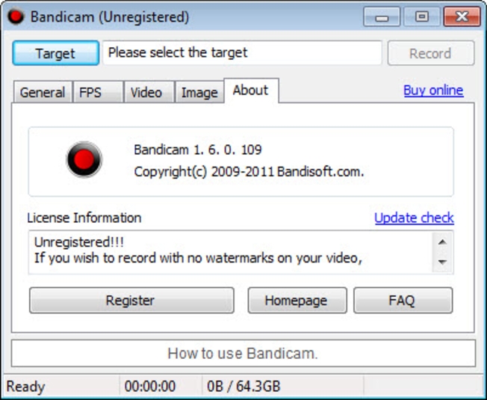Switch to the General tab
Image resolution: width=487 pixels, height=400 pixels.
click(x=43, y=93)
